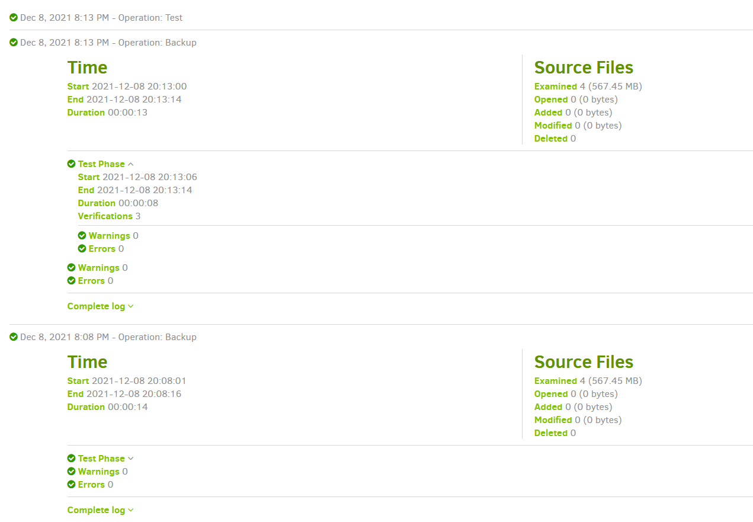
Task: Click check icon next to nested Warnings 0
Action: tap(82, 236)
